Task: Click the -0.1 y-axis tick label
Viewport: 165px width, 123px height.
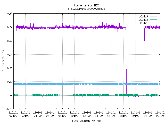Action: point(9,109)
